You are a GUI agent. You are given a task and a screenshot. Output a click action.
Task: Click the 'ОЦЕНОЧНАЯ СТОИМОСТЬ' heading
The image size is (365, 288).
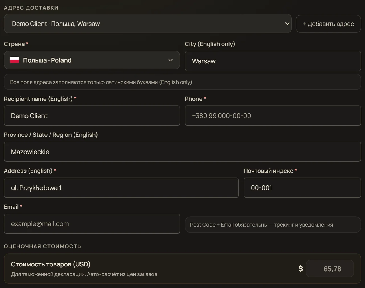tap(42, 246)
